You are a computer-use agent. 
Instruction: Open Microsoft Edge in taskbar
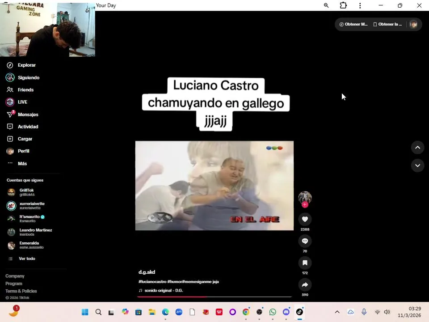(165, 312)
